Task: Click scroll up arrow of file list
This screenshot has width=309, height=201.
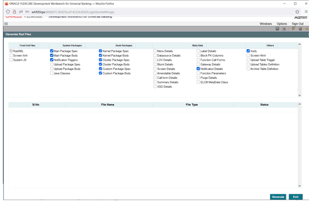Action: pyautogui.click(x=299, y=104)
